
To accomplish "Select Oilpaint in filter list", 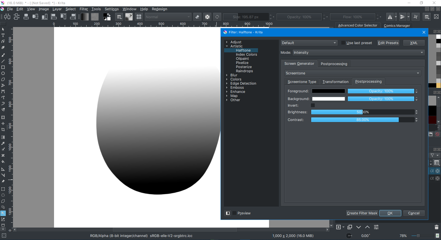I will (242, 59).
